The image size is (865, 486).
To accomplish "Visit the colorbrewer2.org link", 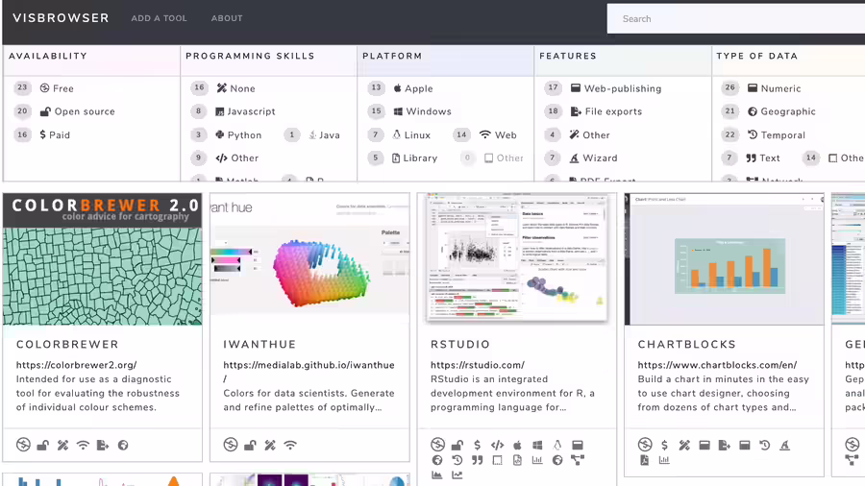I will tap(76, 365).
